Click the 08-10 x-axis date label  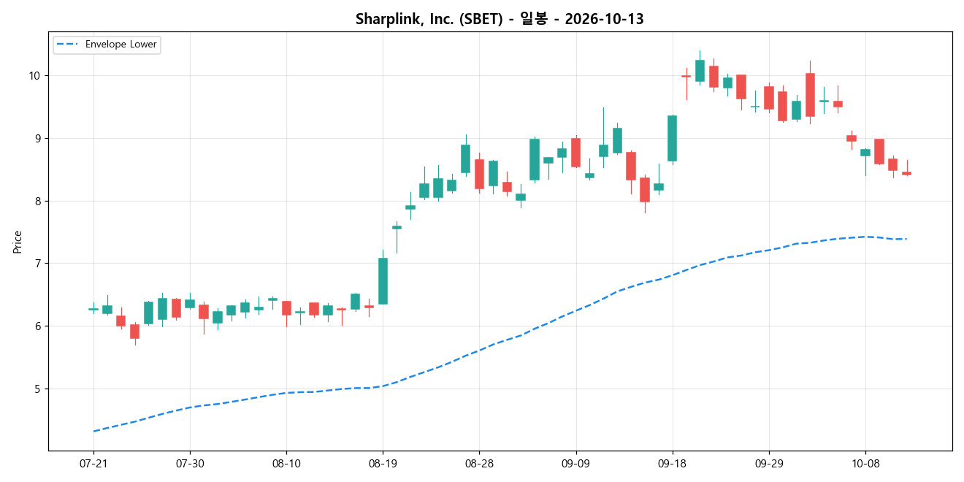(x=286, y=464)
